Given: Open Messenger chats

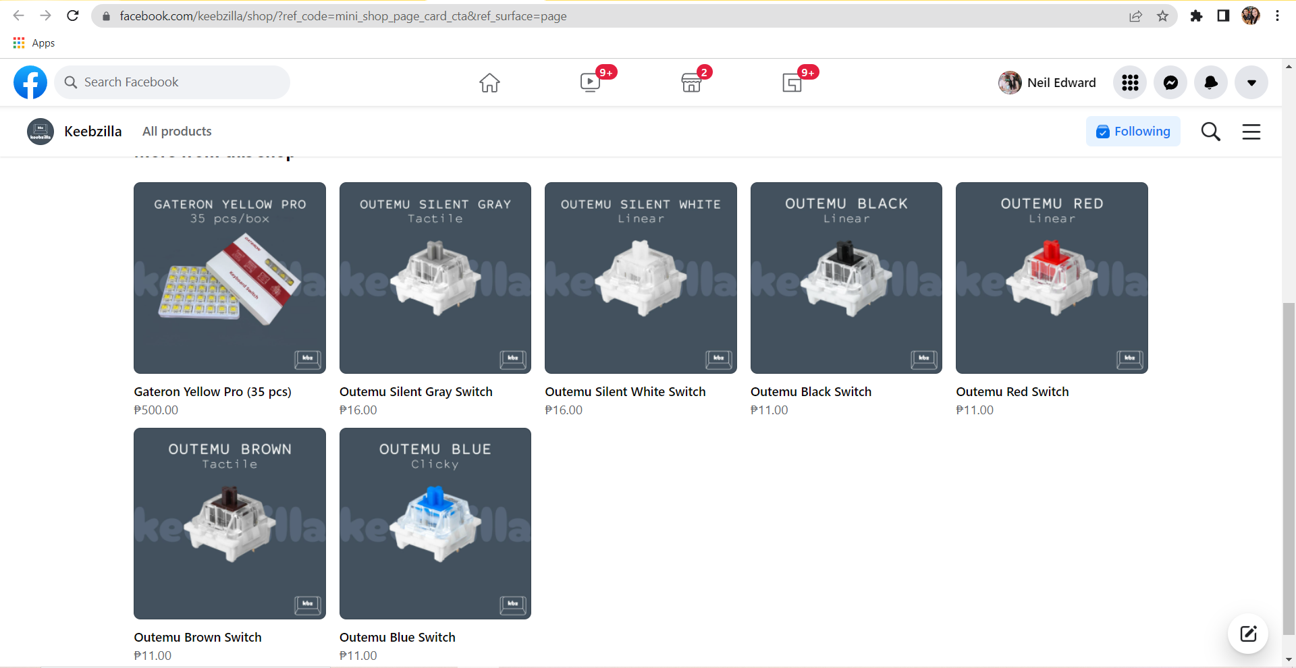Looking at the screenshot, I should 1170,82.
